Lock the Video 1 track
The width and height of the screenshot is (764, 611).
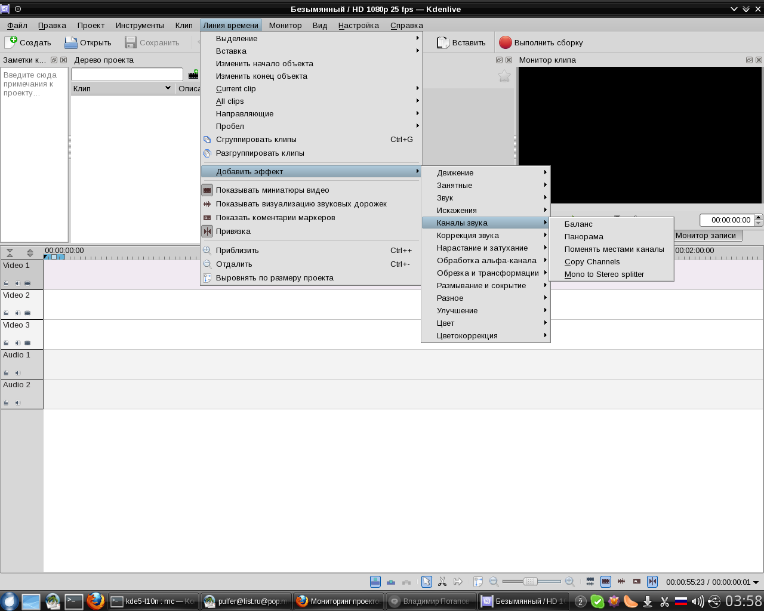[x=7, y=283]
